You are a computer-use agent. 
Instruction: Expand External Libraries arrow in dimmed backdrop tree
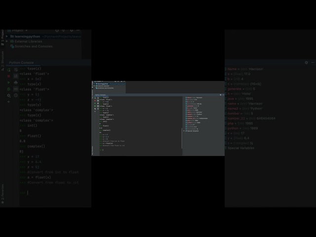click(x=7, y=41)
